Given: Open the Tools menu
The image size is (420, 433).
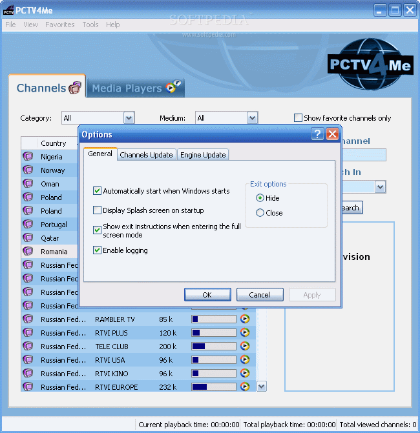Looking at the screenshot, I should tap(90, 25).
